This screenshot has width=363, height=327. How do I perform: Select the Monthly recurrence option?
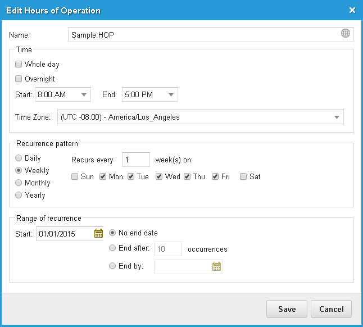point(19,183)
